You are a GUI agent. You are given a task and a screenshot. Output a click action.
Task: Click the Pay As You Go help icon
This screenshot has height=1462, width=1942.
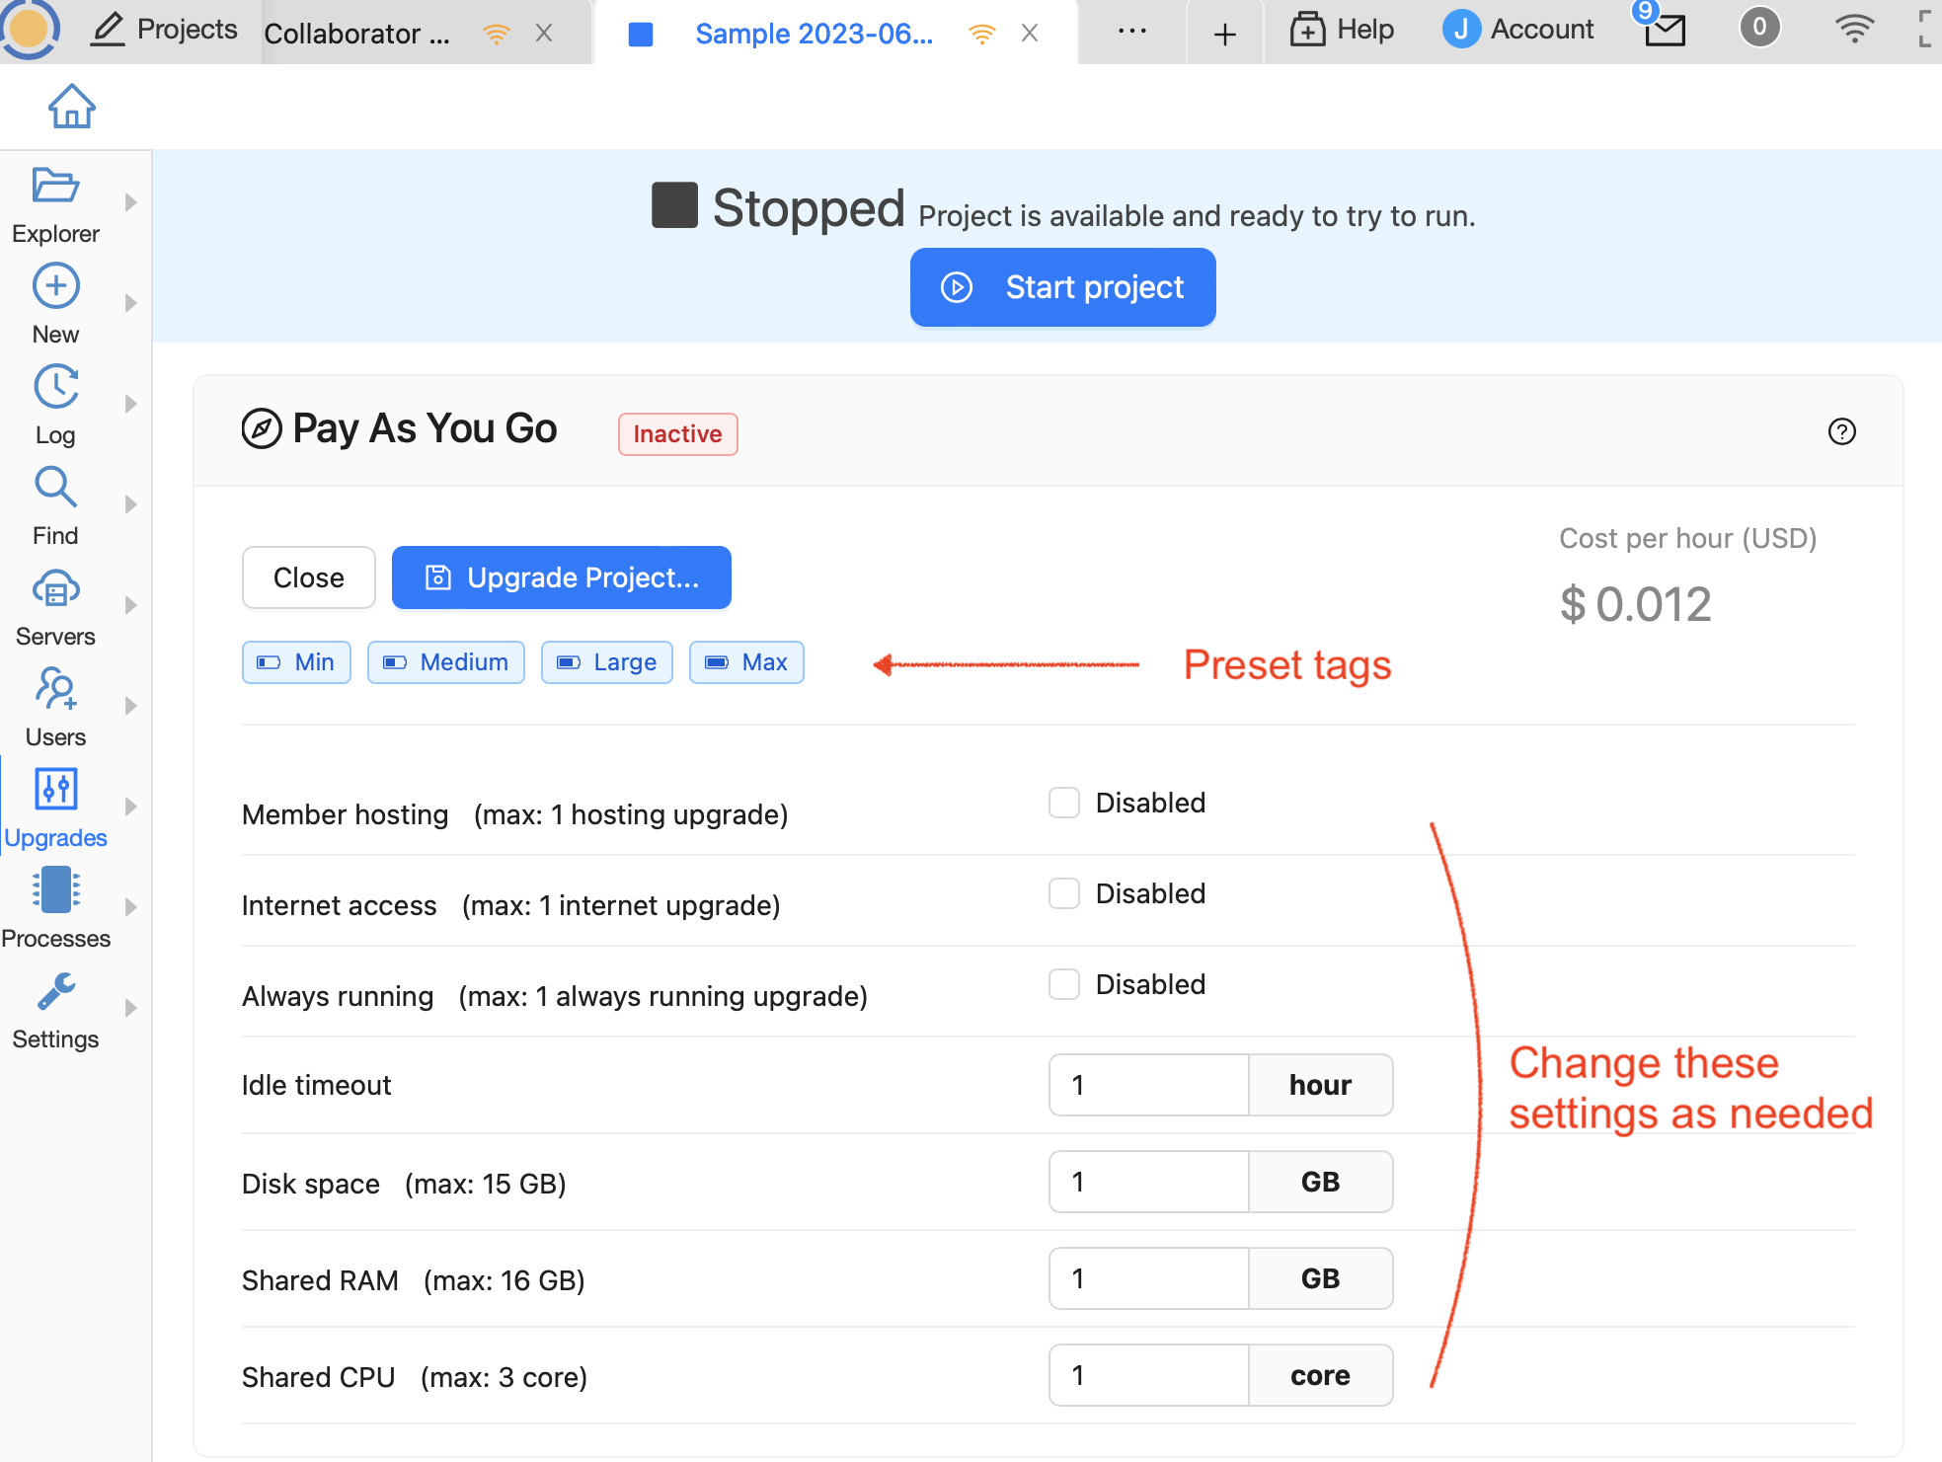[1841, 431]
